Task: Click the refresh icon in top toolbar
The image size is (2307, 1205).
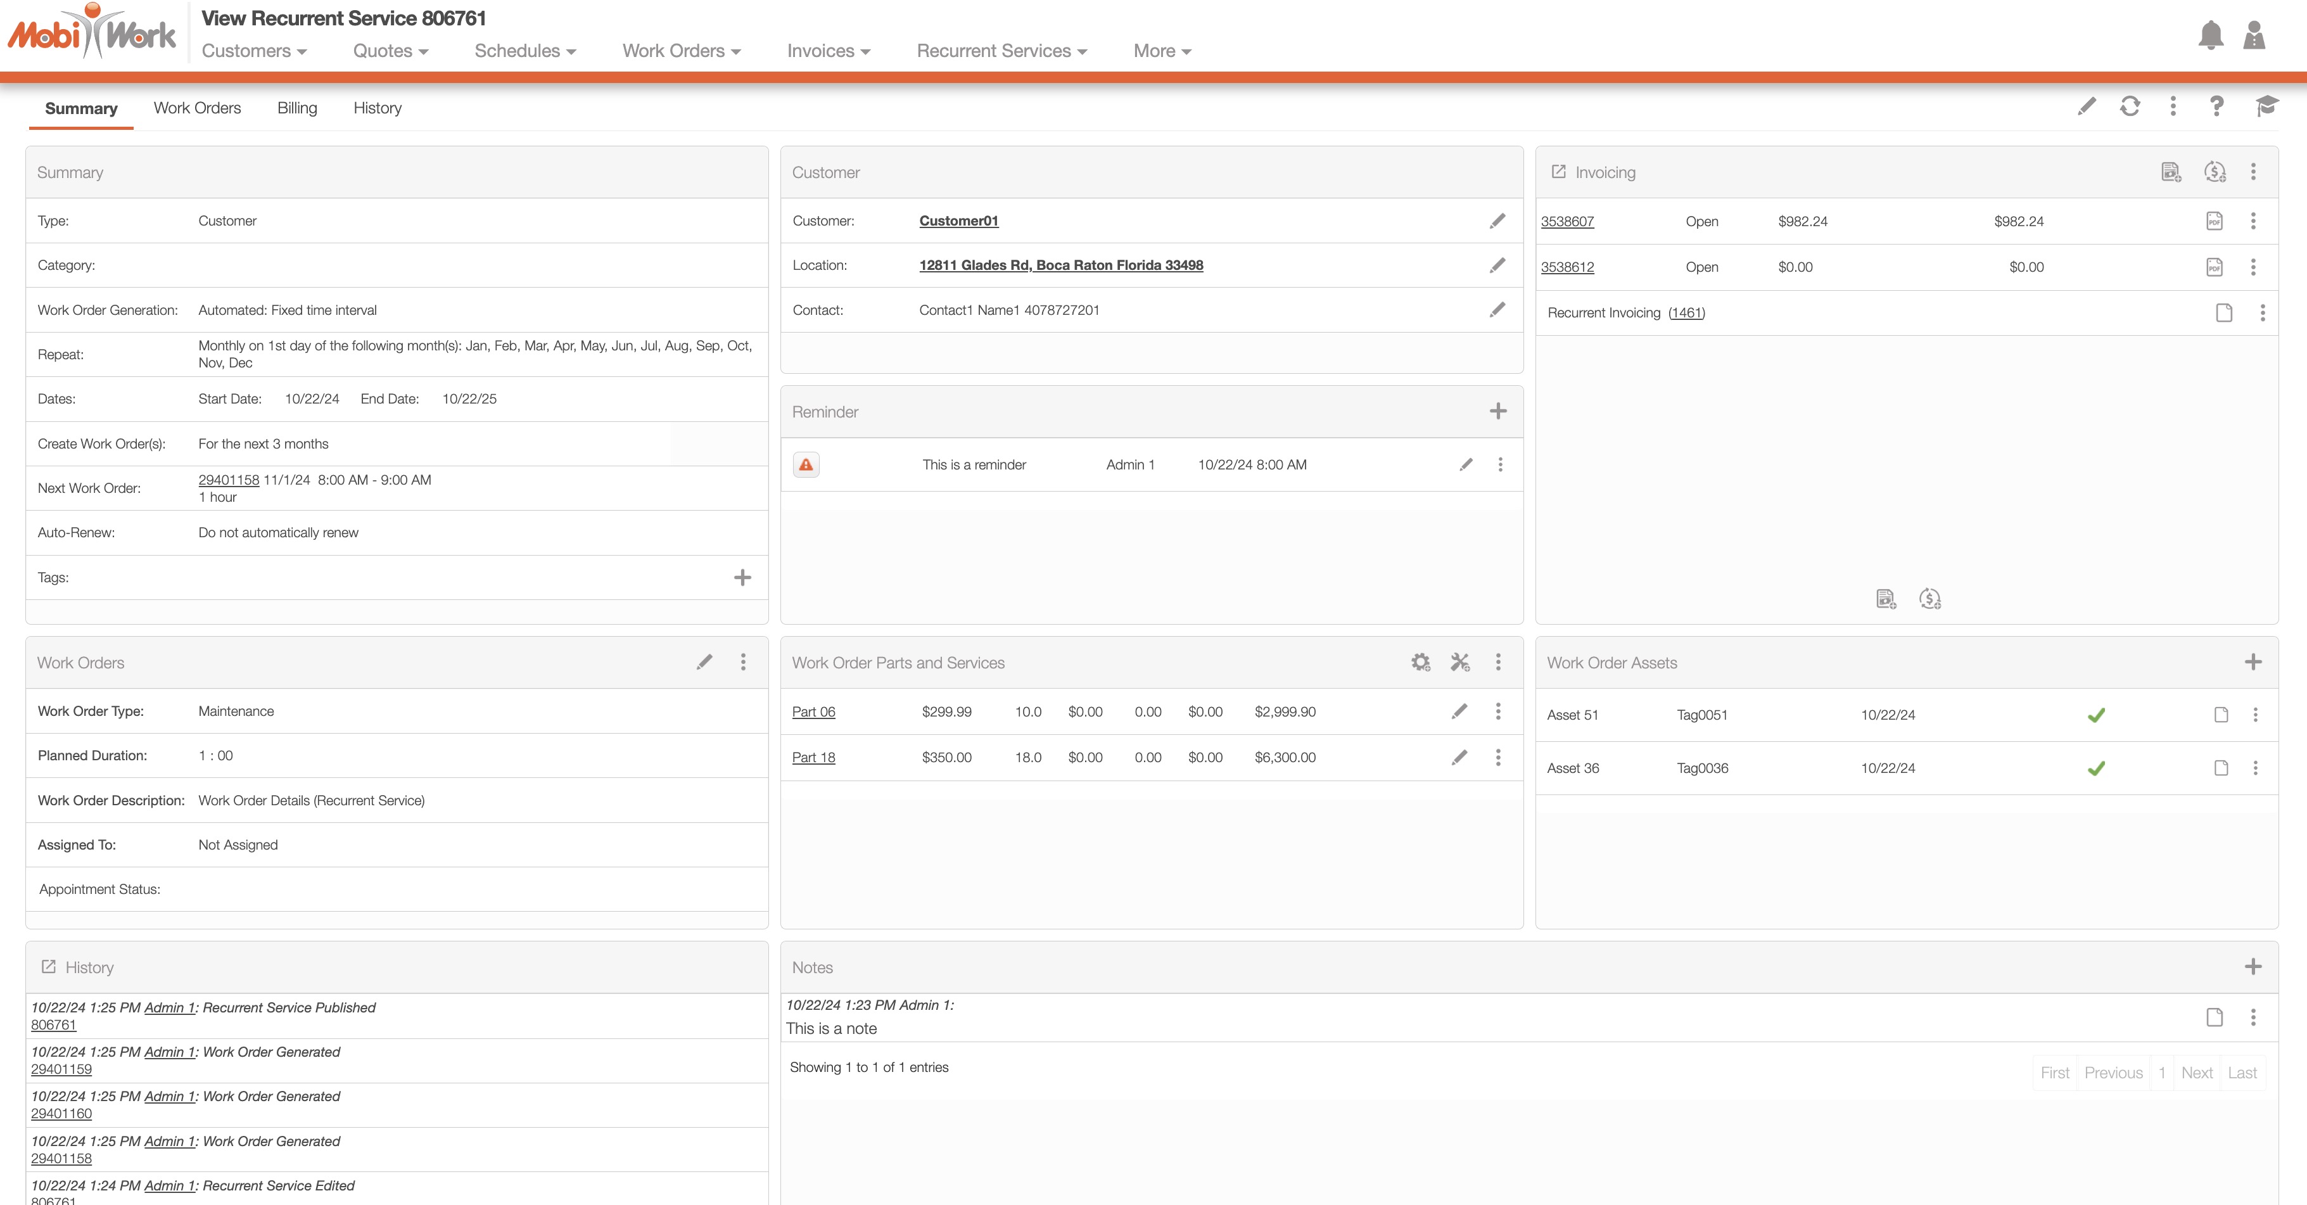Action: coord(2130,106)
